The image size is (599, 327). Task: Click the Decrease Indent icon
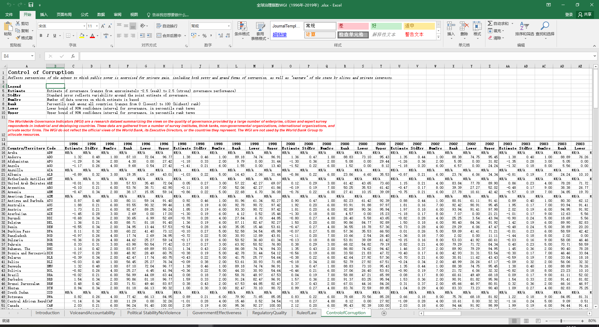click(x=143, y=36)
